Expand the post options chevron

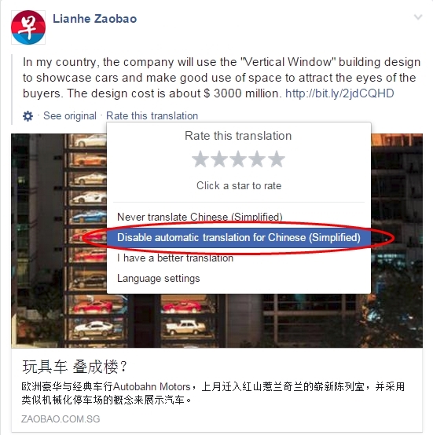click(418, 17)
